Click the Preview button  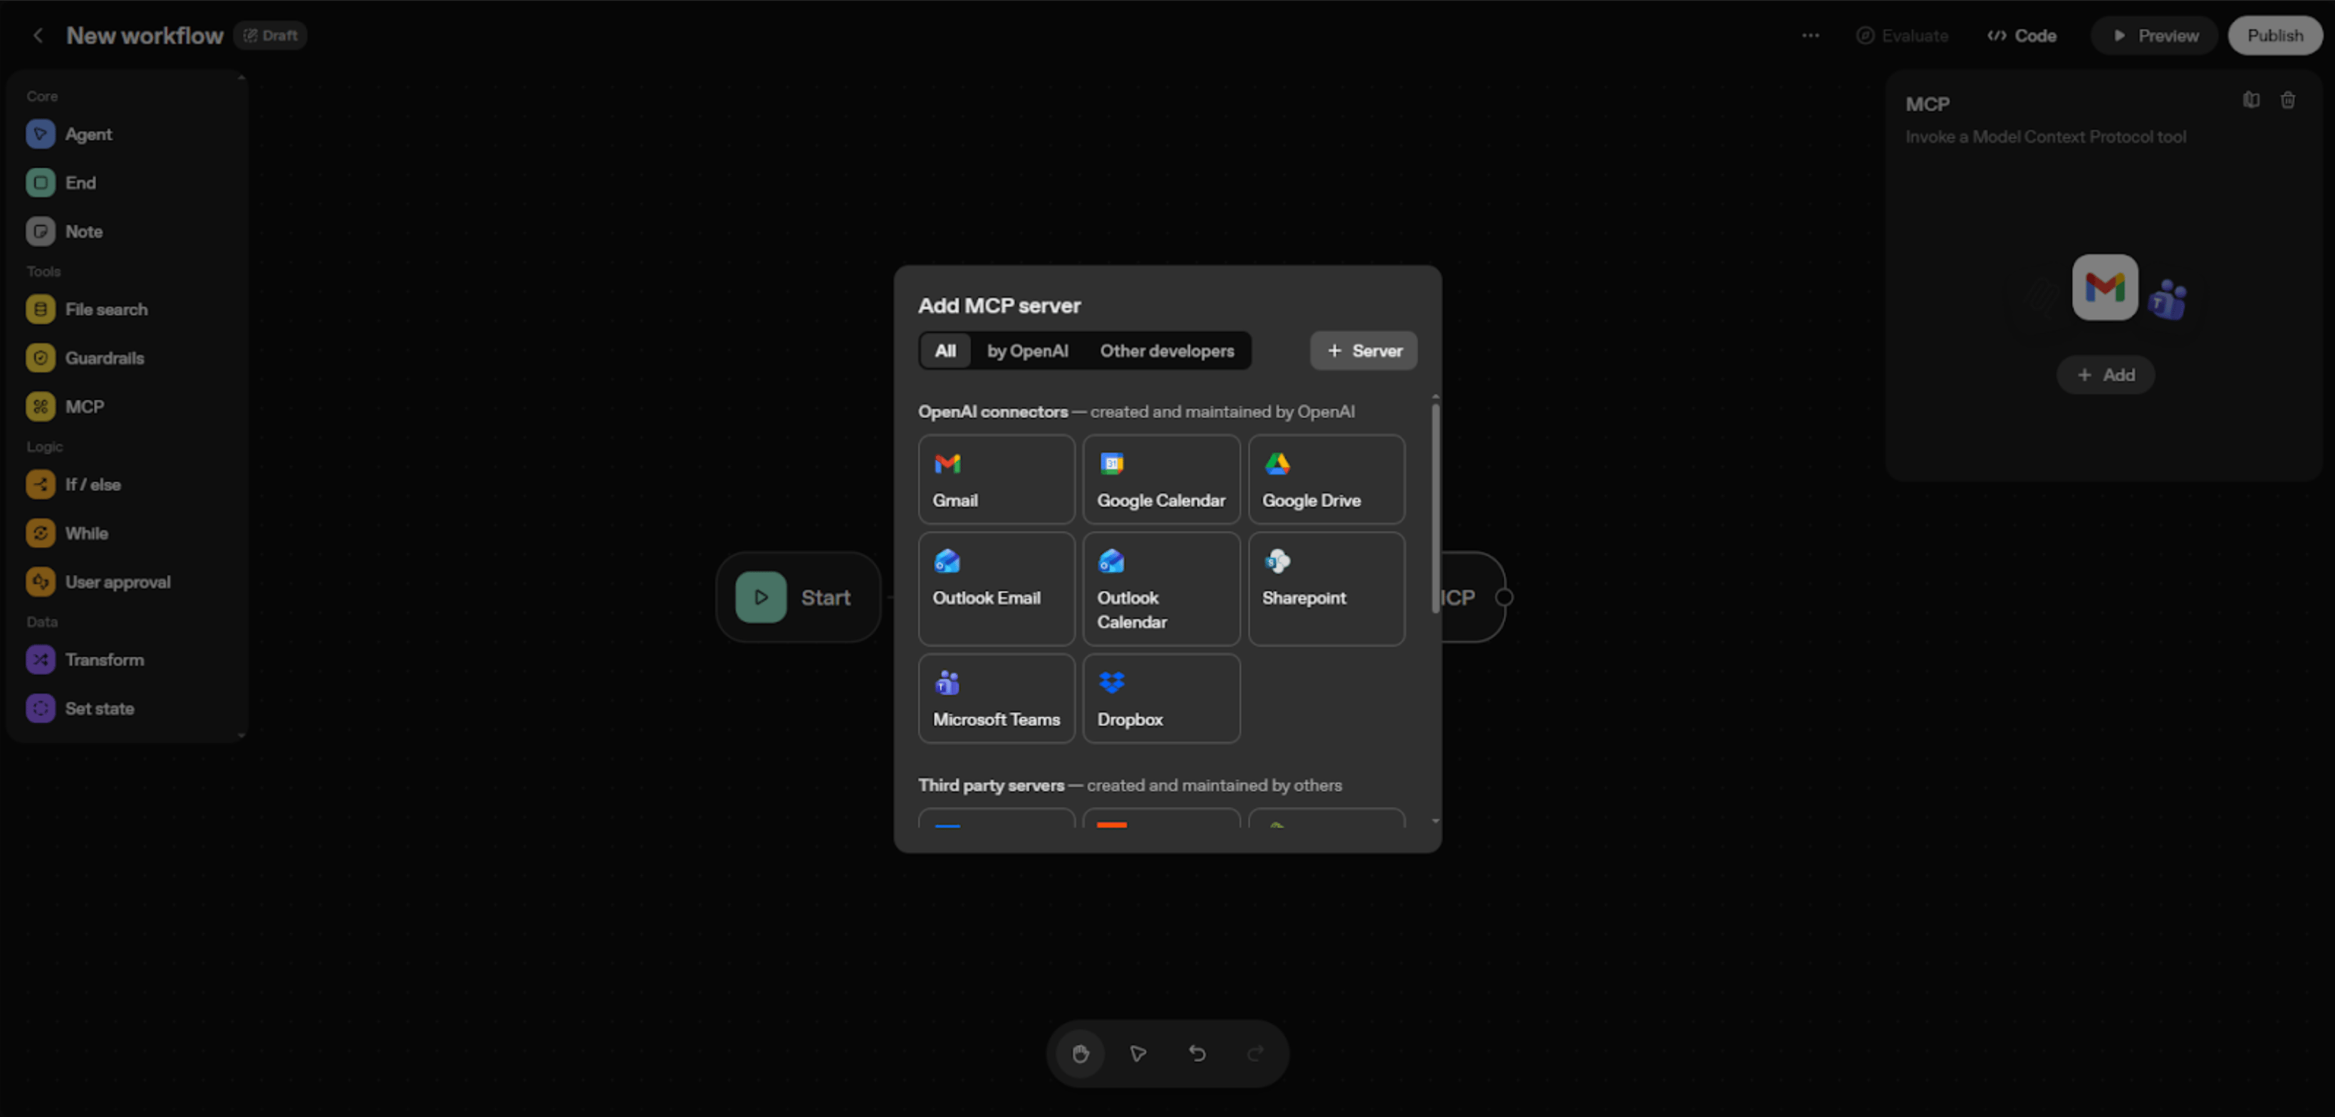click(x=2153, y=36)
